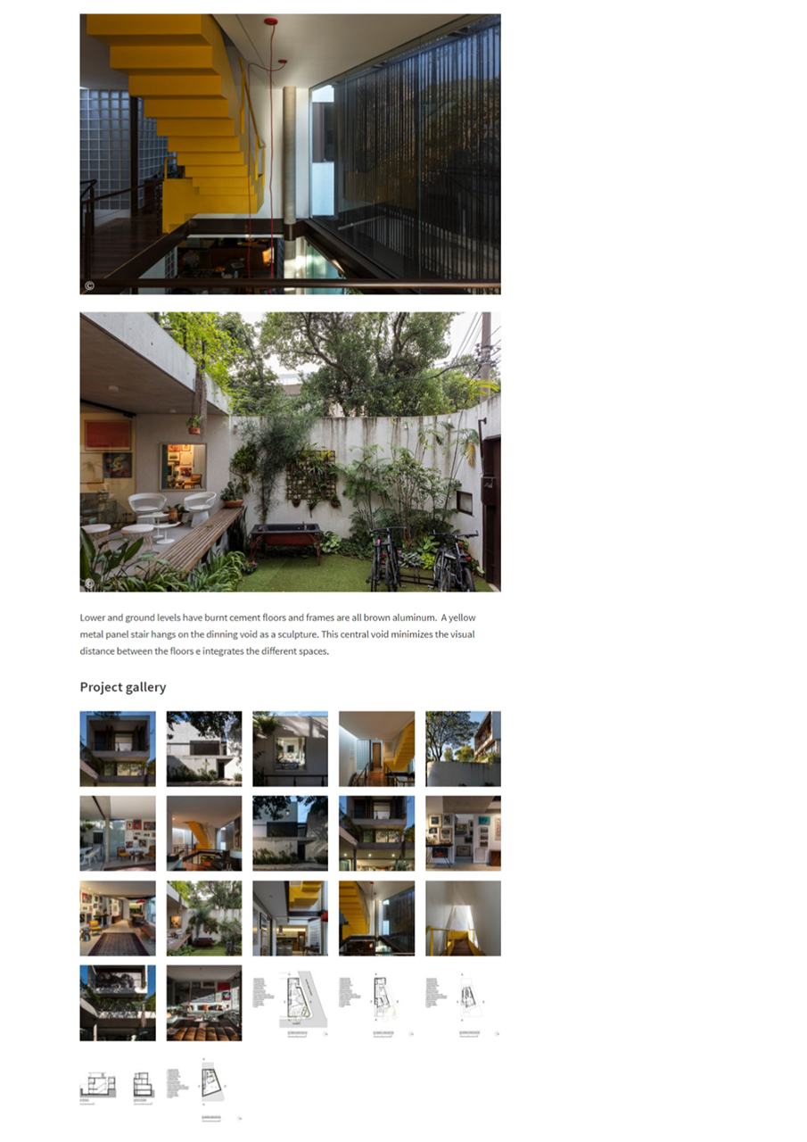The height and width of the screenshot is (1142, 807).
Task: Open first section drawing thumbnail in last row
Action: point(99,1088)
